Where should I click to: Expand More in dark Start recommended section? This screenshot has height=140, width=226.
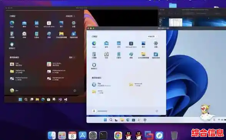pos(72,57)
